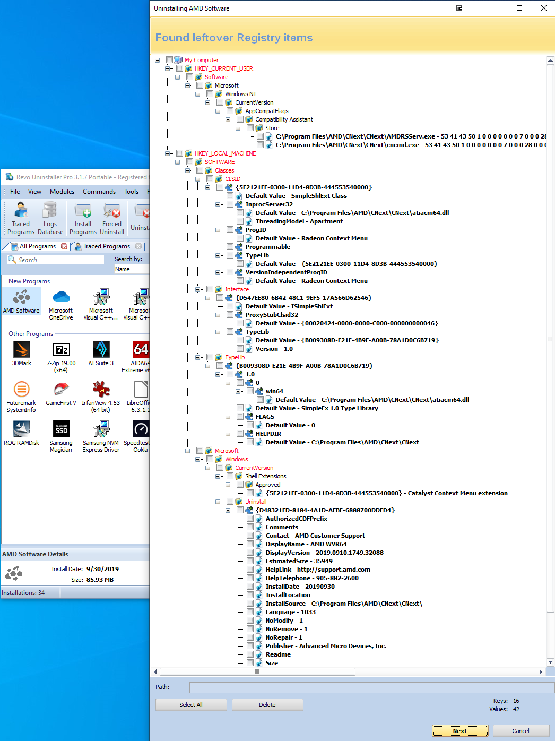Click the Uninstalling window options icon in title bar
The height and width of the screenshot is (741, 555).
(x=459, y=8)
